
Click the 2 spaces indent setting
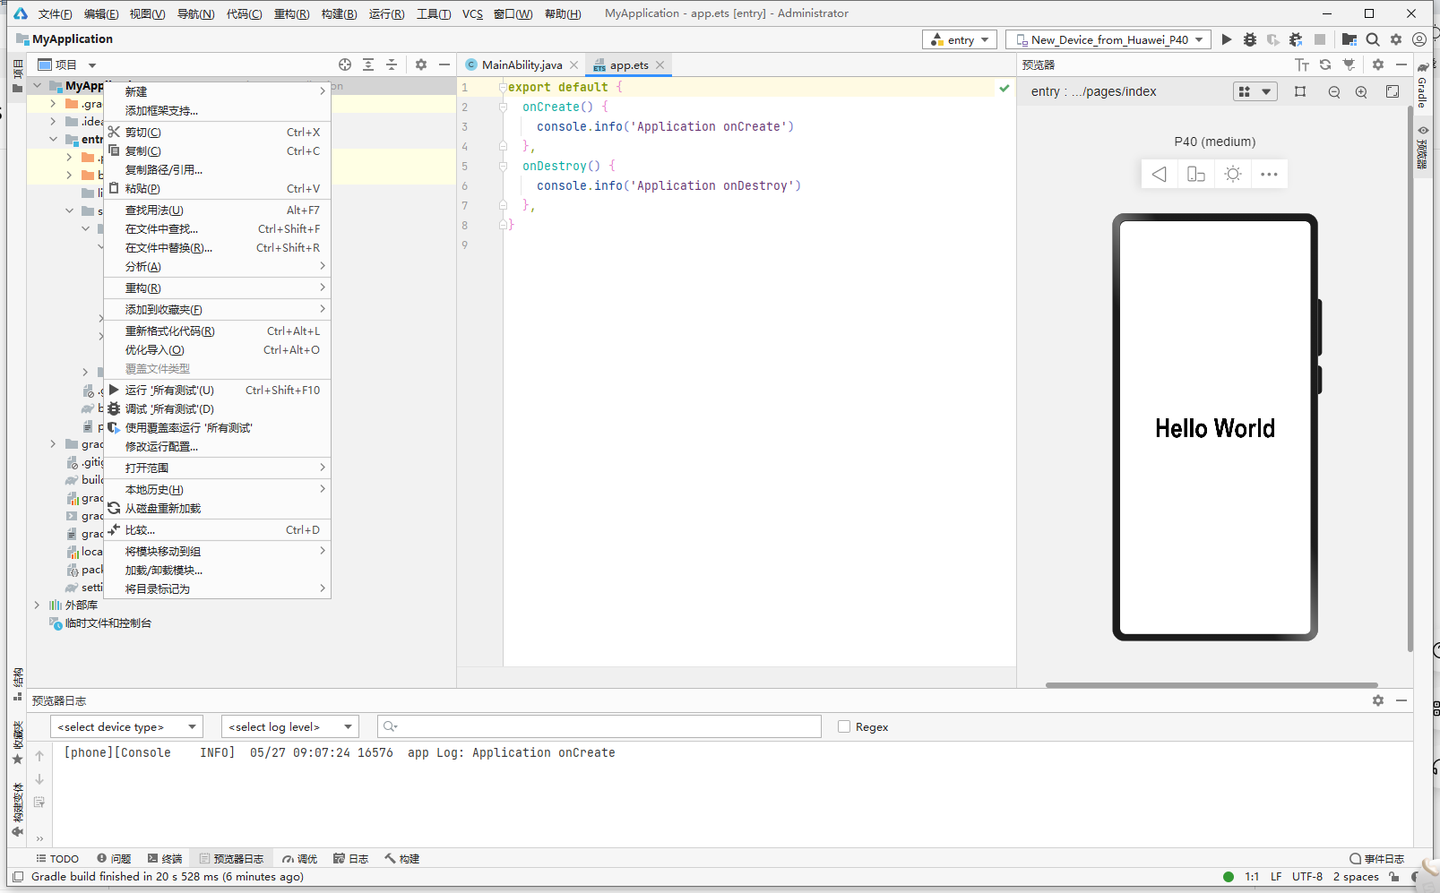click(x=1356, y=877)
